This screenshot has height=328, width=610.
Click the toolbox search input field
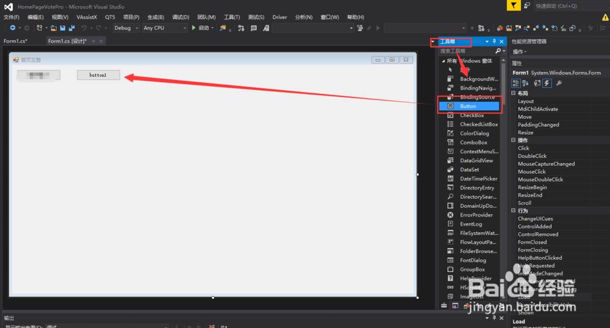point(466,51)
